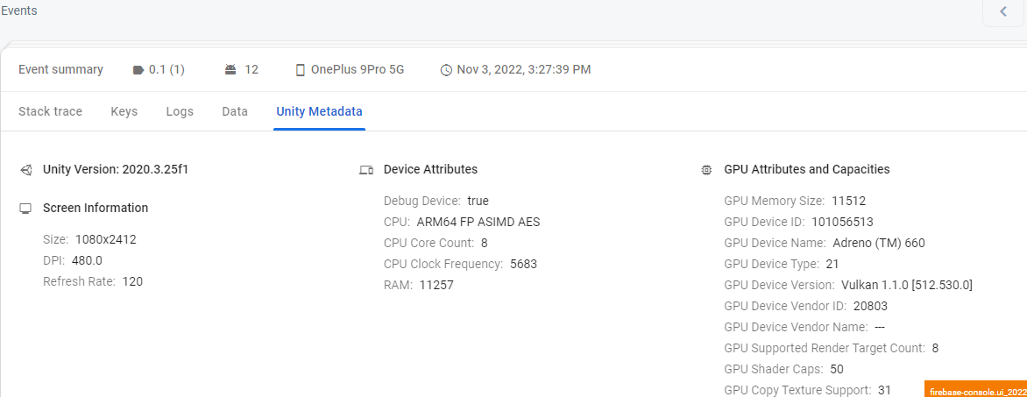Open the Stack trace tab
The width and height of the screenshot is (1027, 397).
(50, 111)
